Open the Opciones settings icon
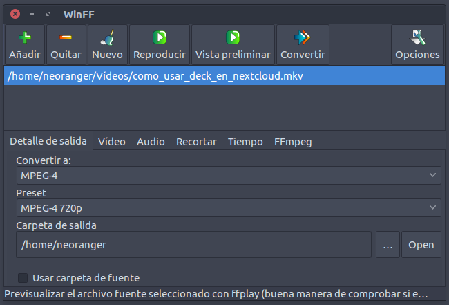 (417, 37)
